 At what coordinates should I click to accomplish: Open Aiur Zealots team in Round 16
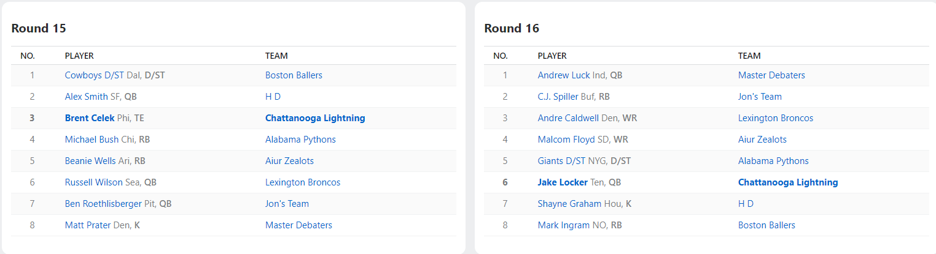pos(762,140)
